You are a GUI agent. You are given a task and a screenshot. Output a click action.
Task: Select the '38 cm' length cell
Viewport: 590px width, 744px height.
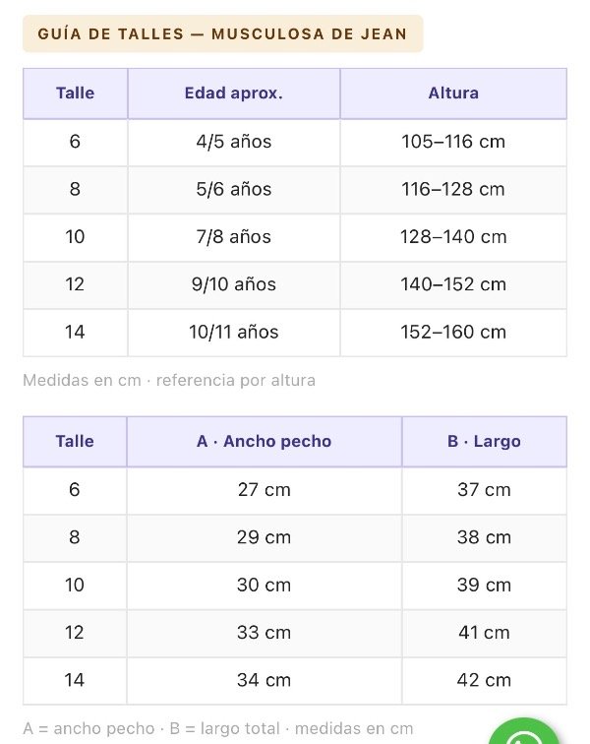[x=484, y=538]
